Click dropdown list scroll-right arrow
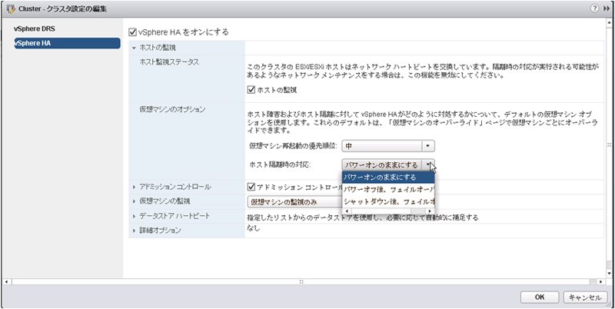The image size is (615, 309). (x=430, y=211)
